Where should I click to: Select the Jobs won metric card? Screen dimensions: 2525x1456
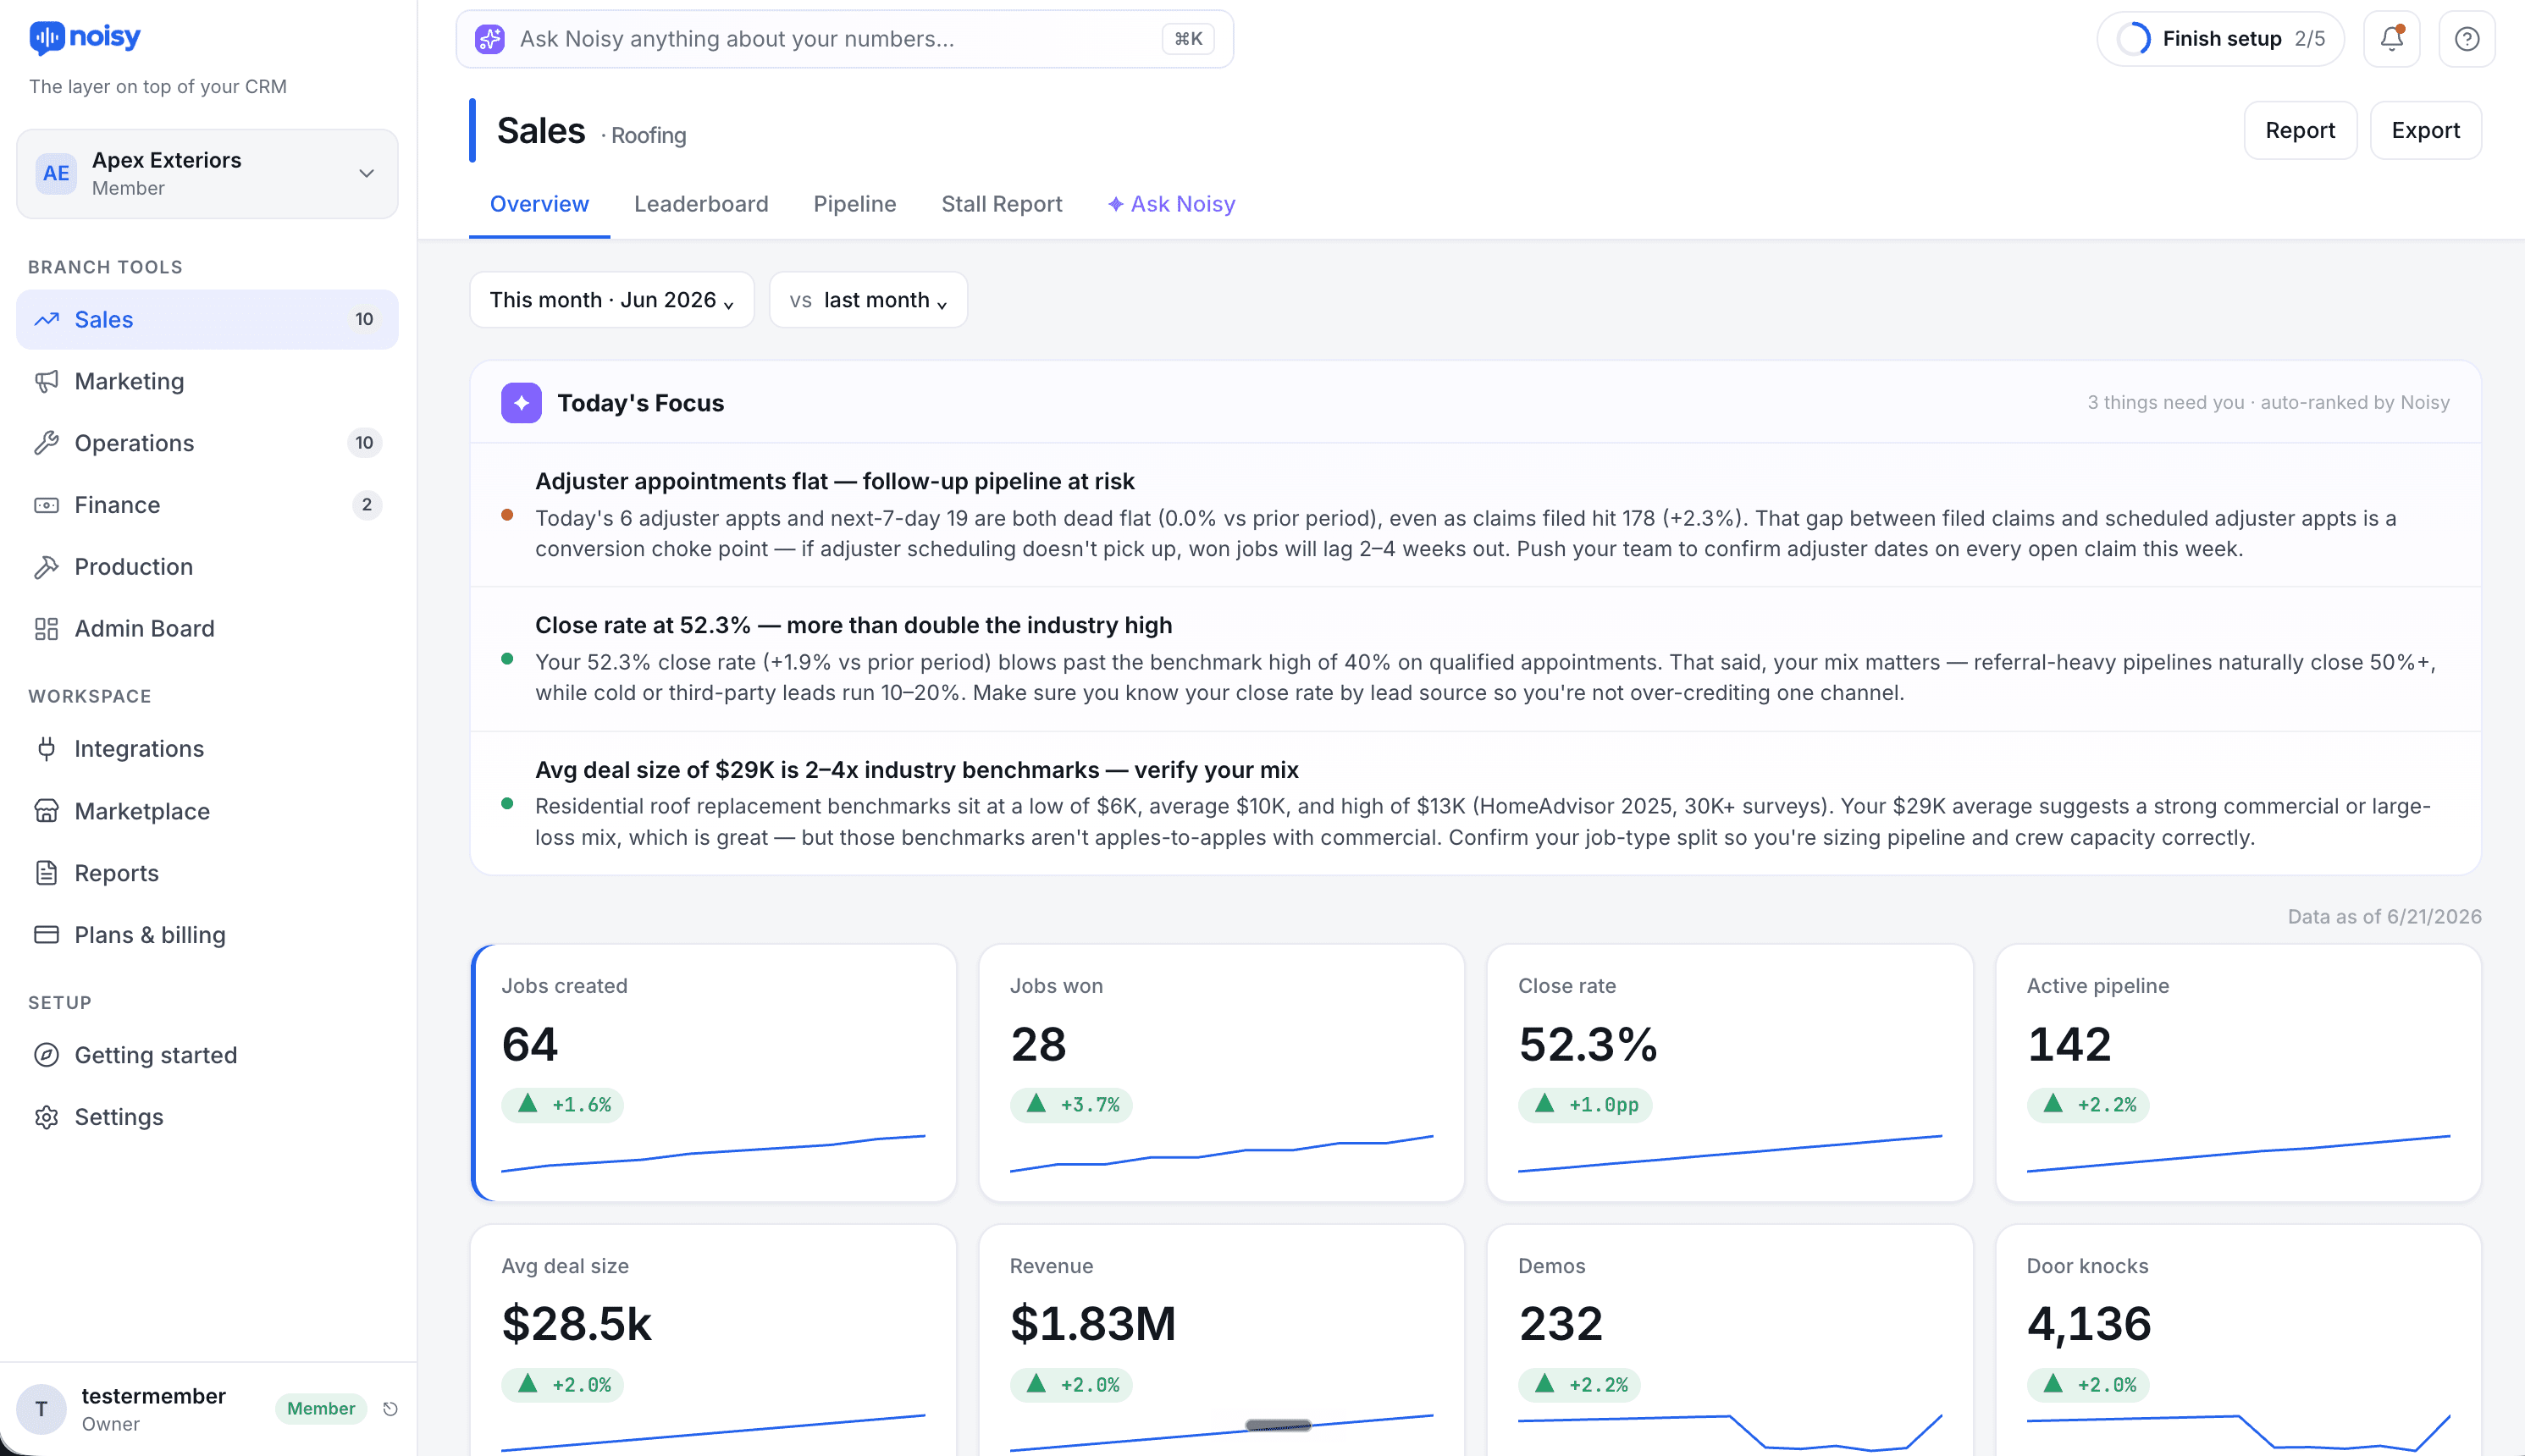(x=1221, y=1073)
